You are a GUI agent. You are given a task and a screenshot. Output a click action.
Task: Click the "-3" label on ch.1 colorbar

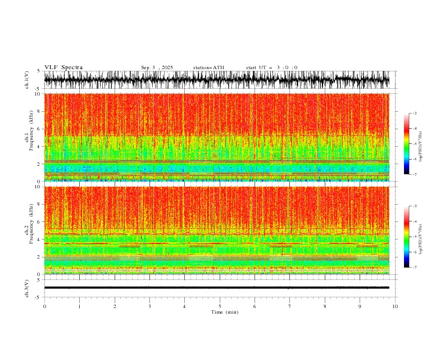coord(414,113)
